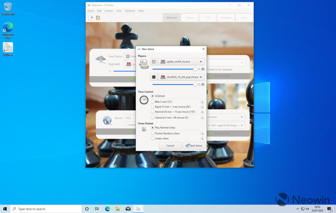Adjust sjaakii engine strength slider

pyautogui.click(x=175, y=69)
